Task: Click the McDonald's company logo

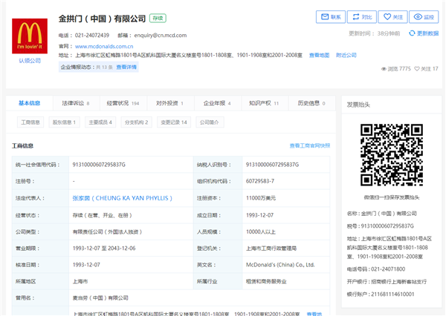Action: tap(30, 36)
